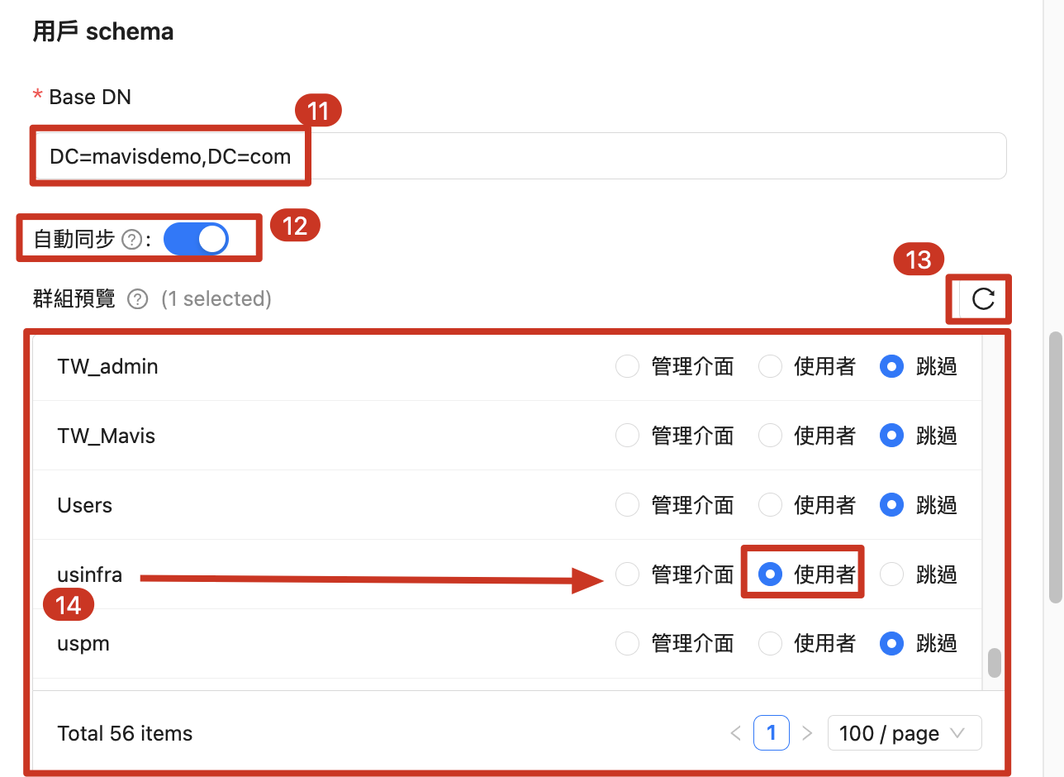1064x777 pixels.
Task: Toggle the 自動同步 switch
Action: pyautogui.click(x=196, y=239)
